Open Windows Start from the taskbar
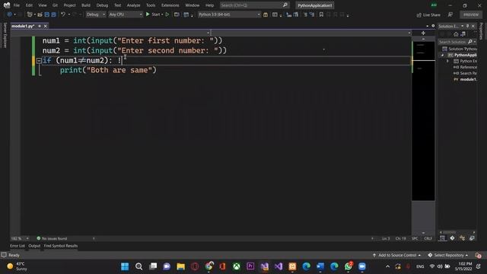The width and height of the screenshot is (487, 274). (x=125, y=266)
